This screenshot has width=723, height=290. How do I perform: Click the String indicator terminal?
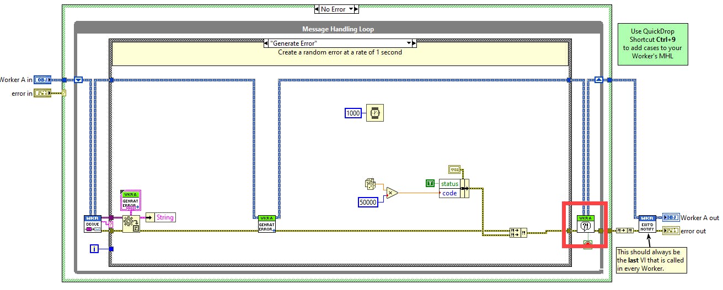160,217
